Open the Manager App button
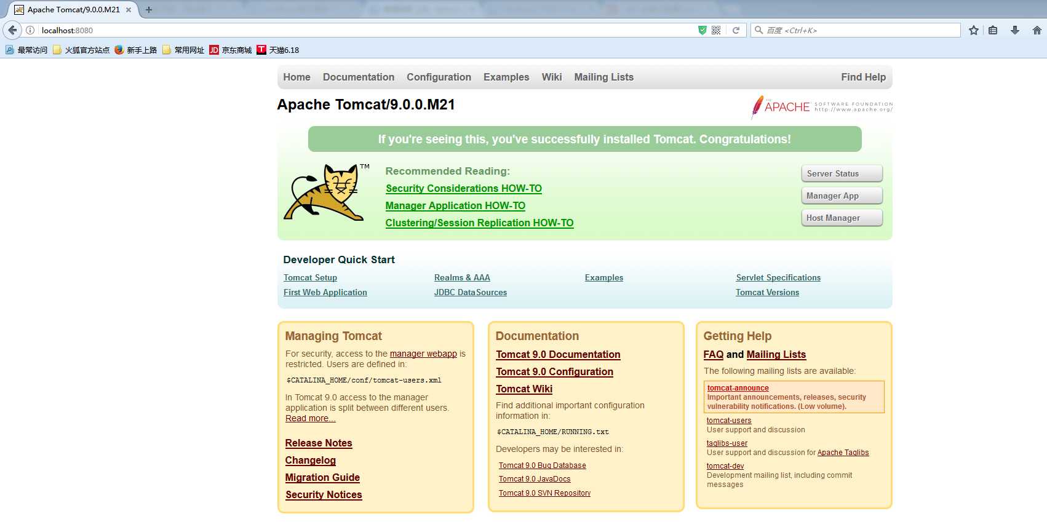The image size is (1047, 527). pyautogui.click(x=842, y=196)
